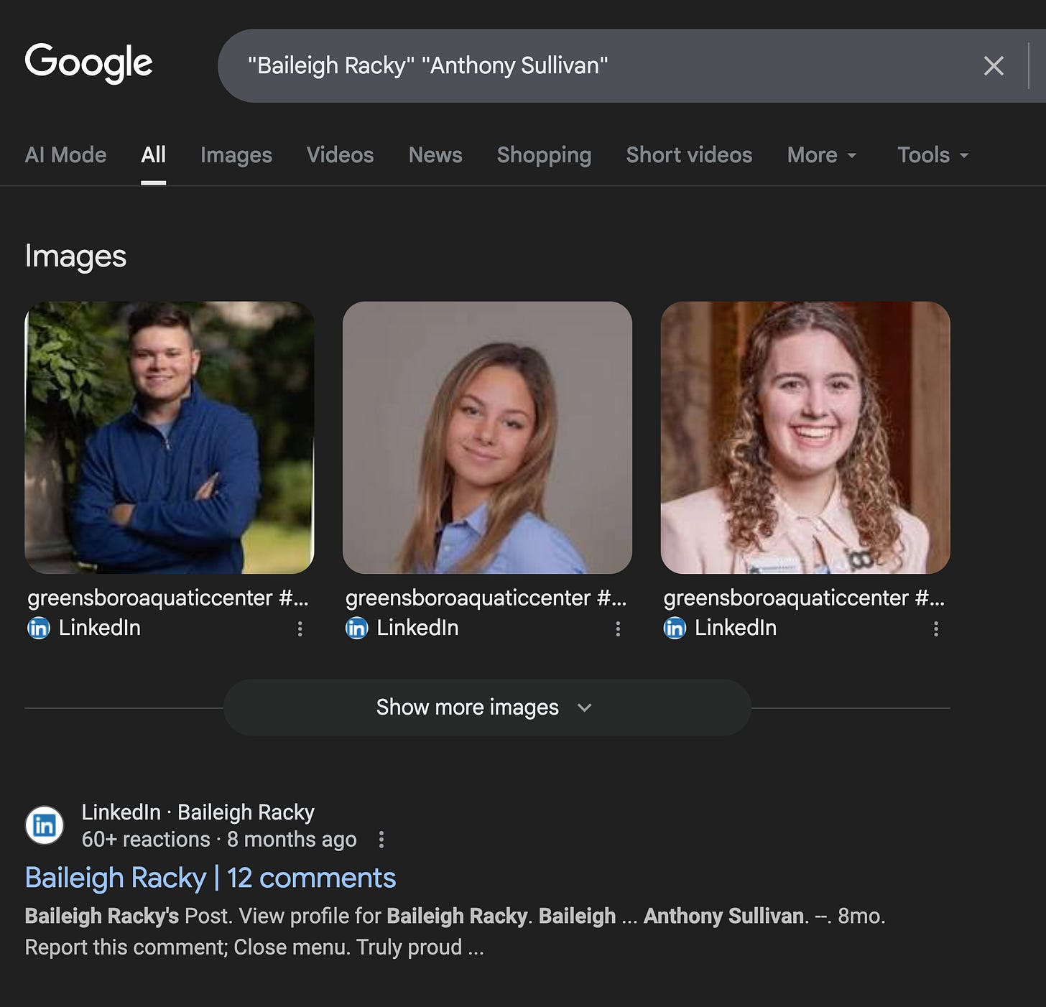Click LinkedIn icon under the second image
This screenshot has height=1007, width=1046.
click(356, 628)
